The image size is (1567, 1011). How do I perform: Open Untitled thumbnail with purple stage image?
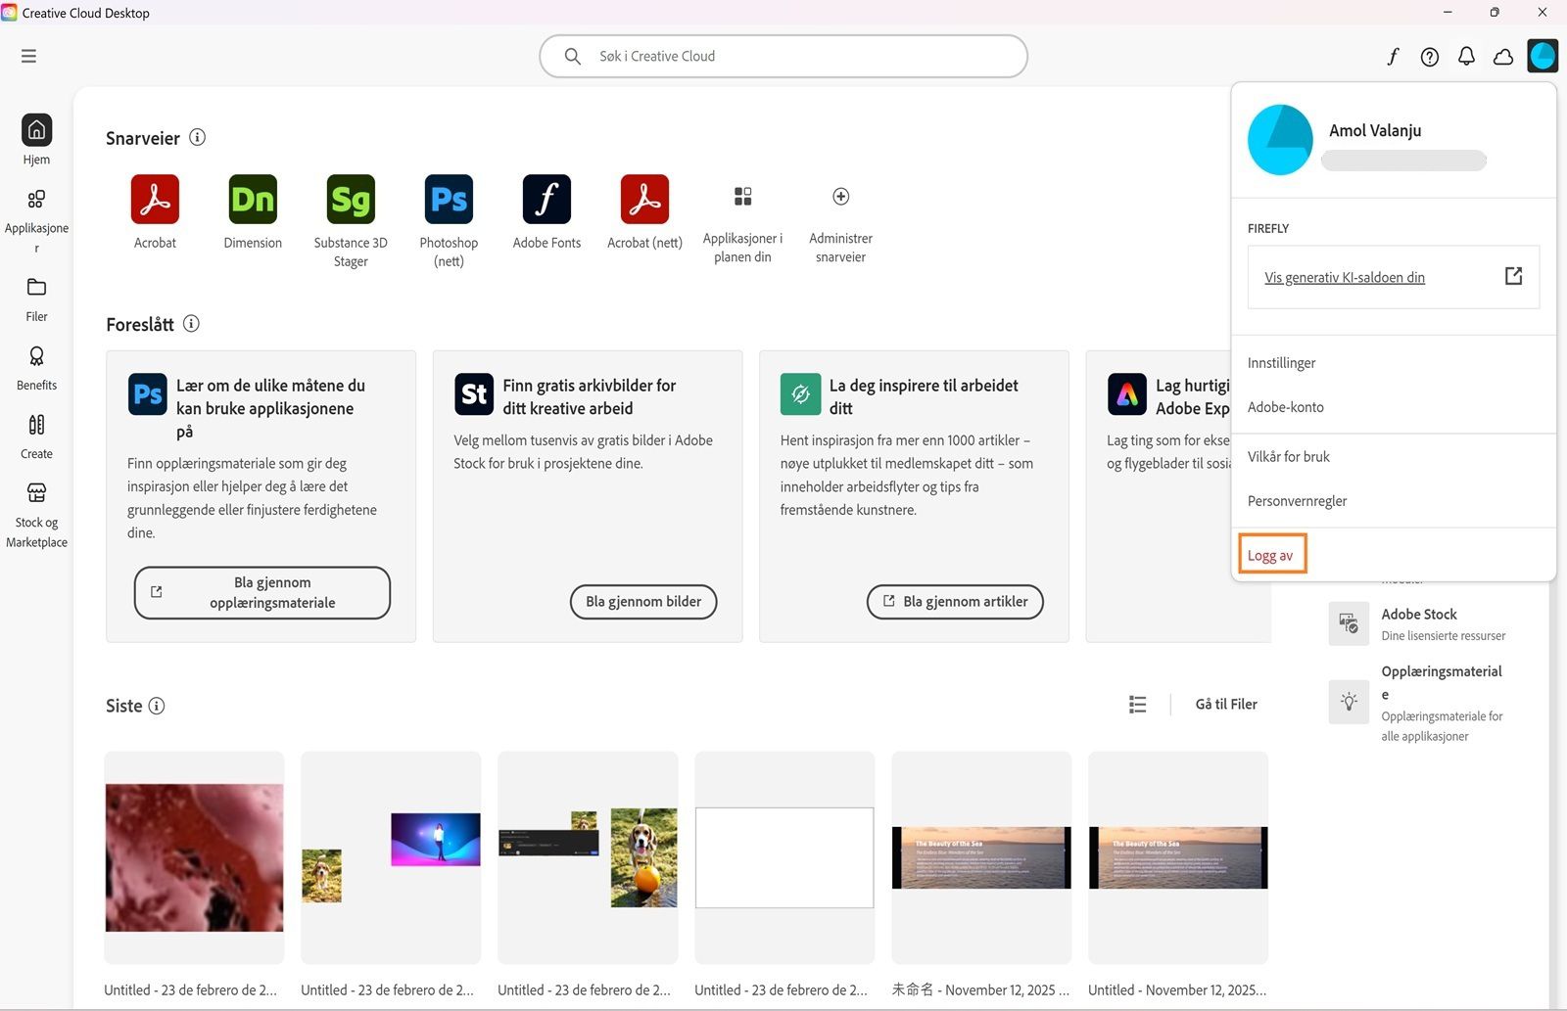391,857
